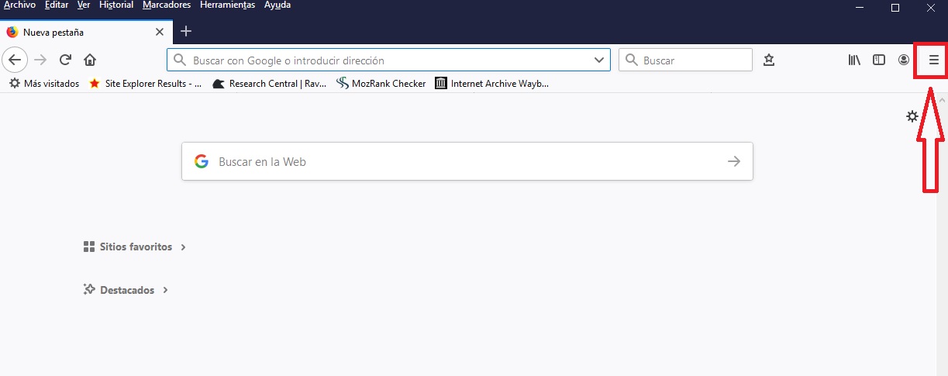Click Sitios favoritos heading
The height and width of the screenshot is (376, 948).
(136, 247)
